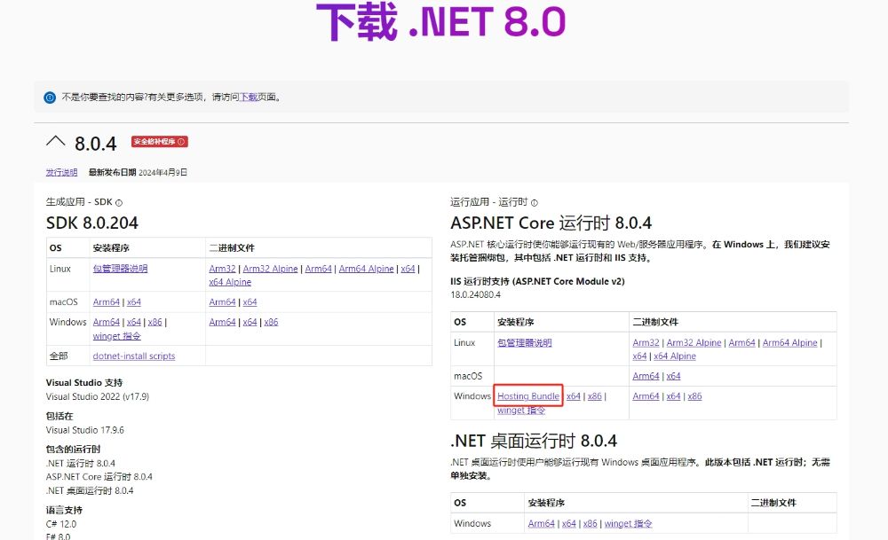The width and height of the screenshot is (888, 540).
Task: Download SDK macOS x64 installer
Action: [x=134, y=302]
